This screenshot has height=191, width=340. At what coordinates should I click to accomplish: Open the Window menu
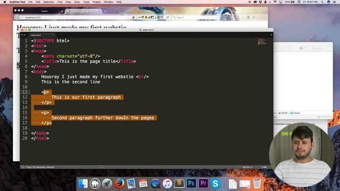coord(108,2)
